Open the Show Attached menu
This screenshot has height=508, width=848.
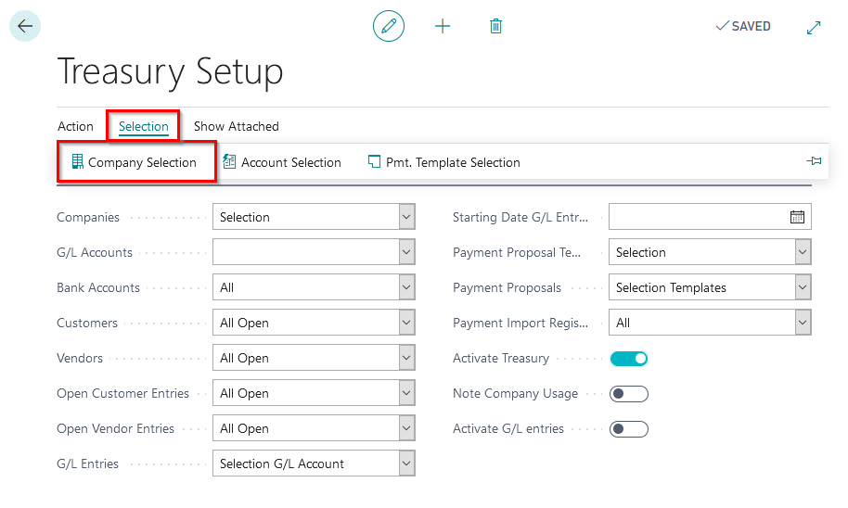pyautogui.click(x=236, y=126)
